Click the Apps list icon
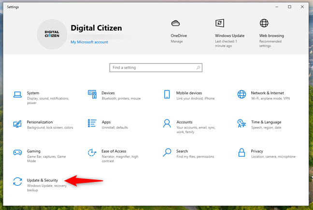The width and height of the screenshot is (313, 210). 92,123
